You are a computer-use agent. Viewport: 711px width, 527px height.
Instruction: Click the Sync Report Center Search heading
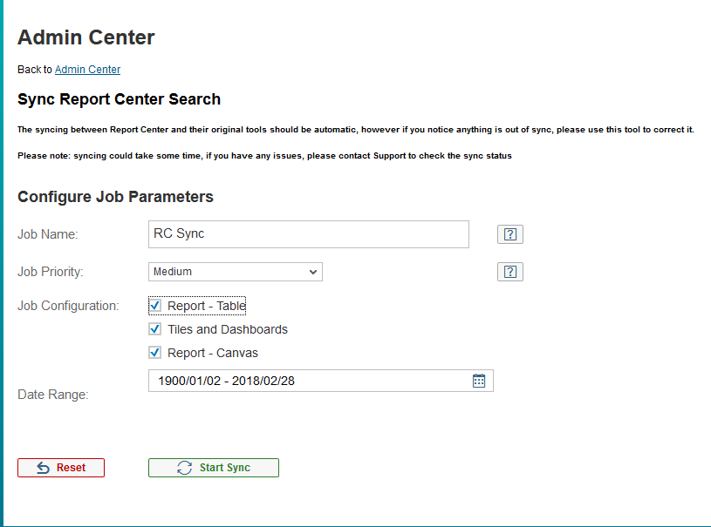[120, 99]
